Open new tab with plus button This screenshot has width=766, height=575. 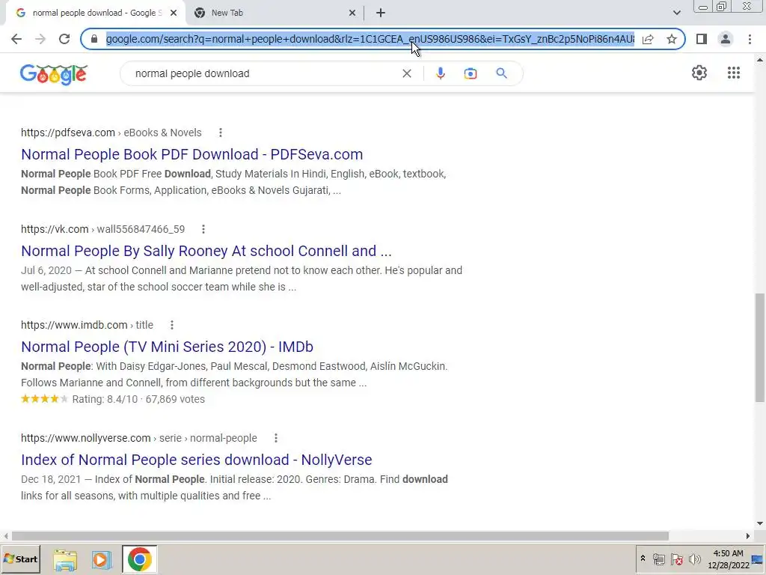point(381,13)
